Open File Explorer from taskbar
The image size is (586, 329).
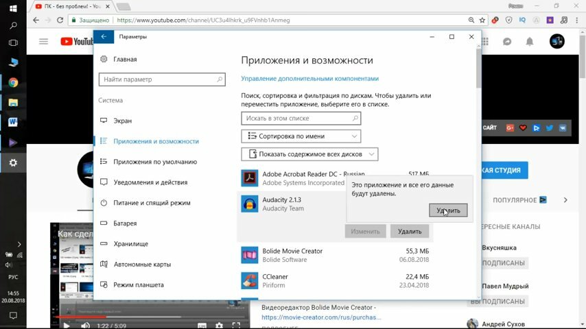[13, 102]
